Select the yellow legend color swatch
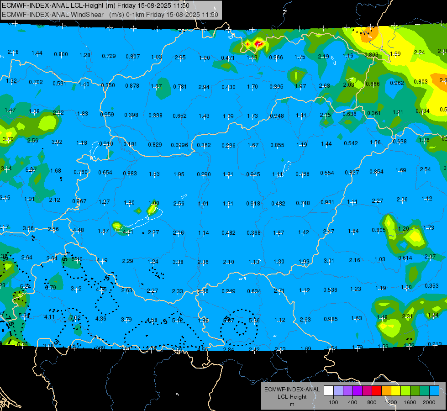 pyautogui.click(x=396, y=391)
